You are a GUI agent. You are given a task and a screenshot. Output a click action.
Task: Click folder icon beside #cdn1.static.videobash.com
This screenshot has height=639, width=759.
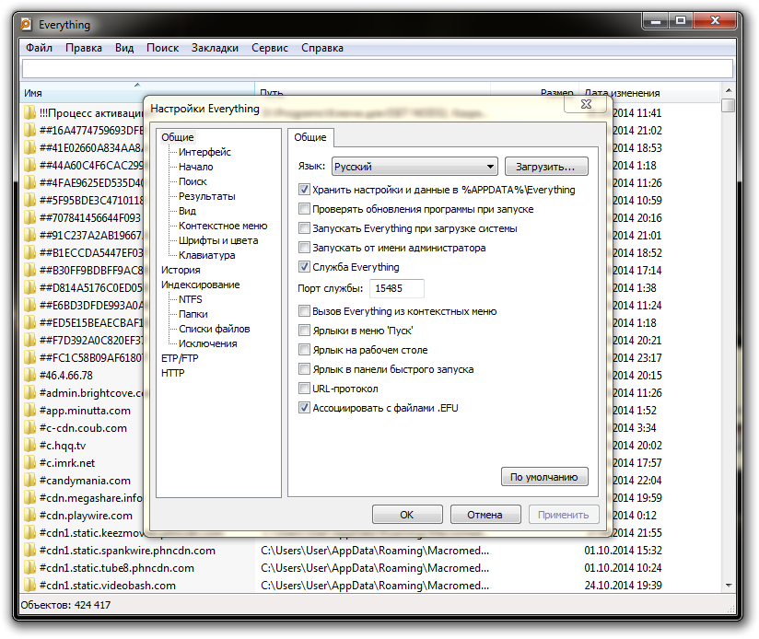(30, 585)
